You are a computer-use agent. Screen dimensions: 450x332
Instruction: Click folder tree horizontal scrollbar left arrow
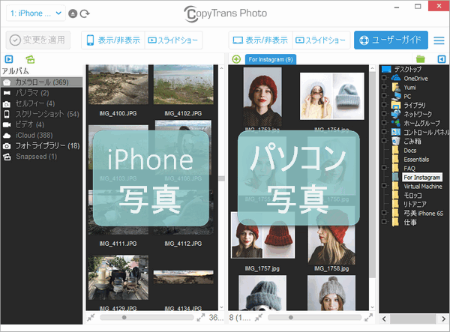tap(384, 319)
